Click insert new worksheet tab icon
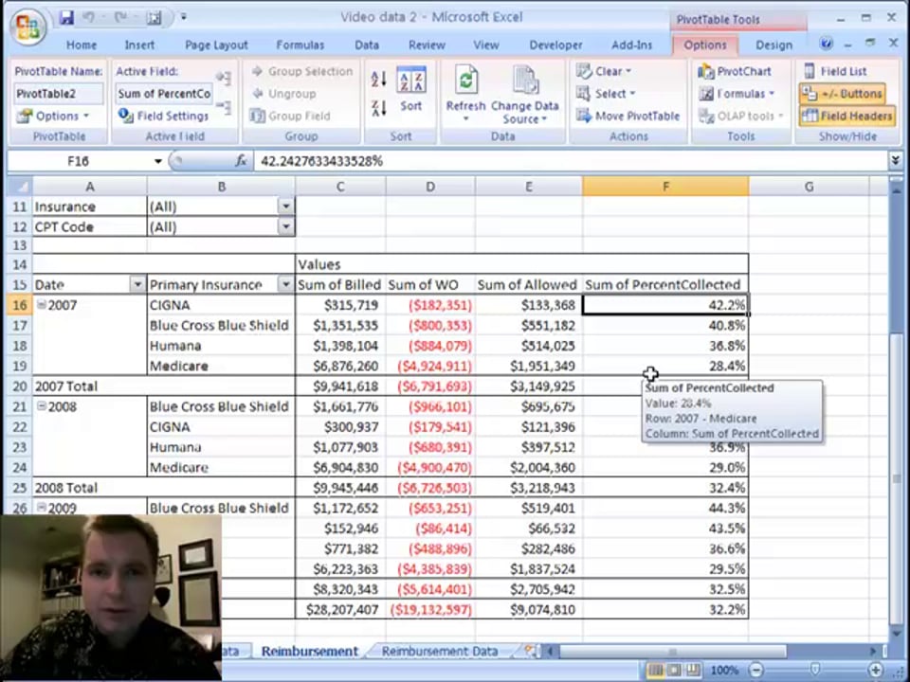This screenshot has height=682, width=910. (529, 651)
